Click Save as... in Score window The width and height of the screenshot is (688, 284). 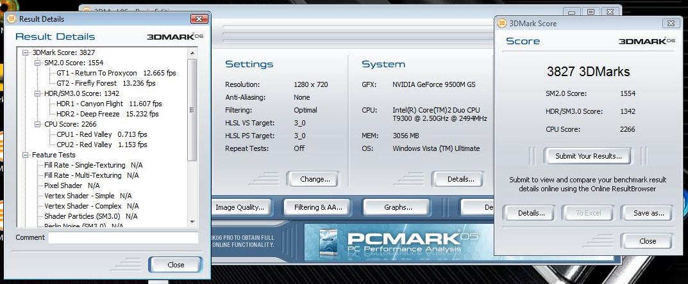click(x=648, y=213)
